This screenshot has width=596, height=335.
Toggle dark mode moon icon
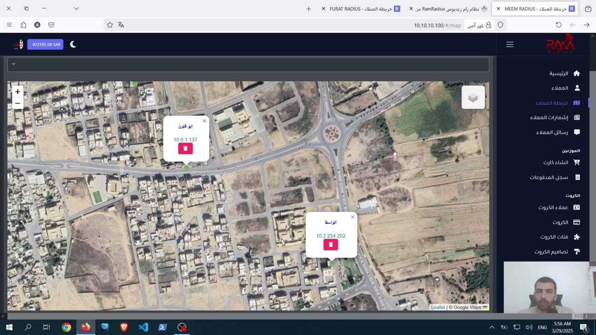[x=73, y=45]
